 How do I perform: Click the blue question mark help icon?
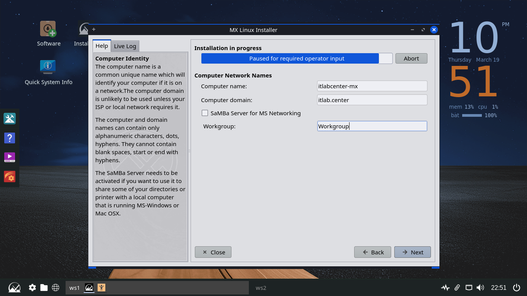(x=10, y=138)
